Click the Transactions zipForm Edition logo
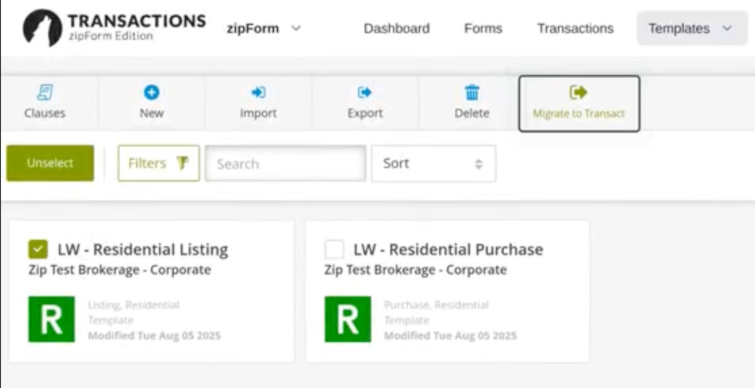Viewport: 755px width, 388px height. (114, 27)
